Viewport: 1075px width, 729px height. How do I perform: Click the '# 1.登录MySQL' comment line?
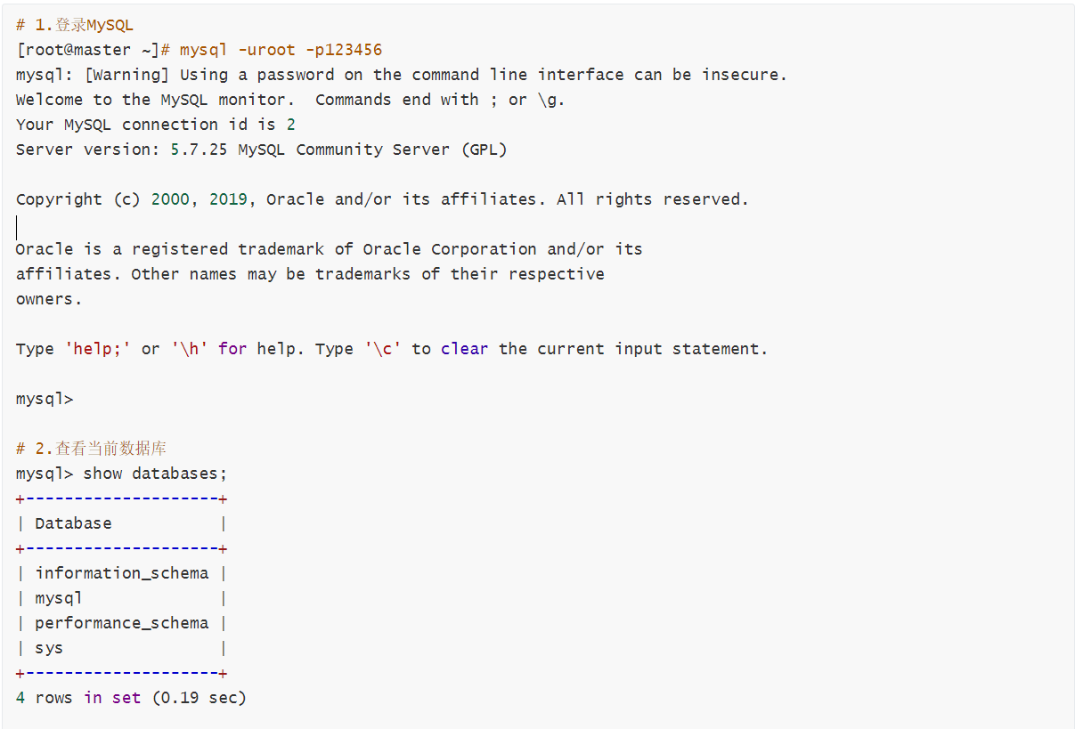[75, 25]
